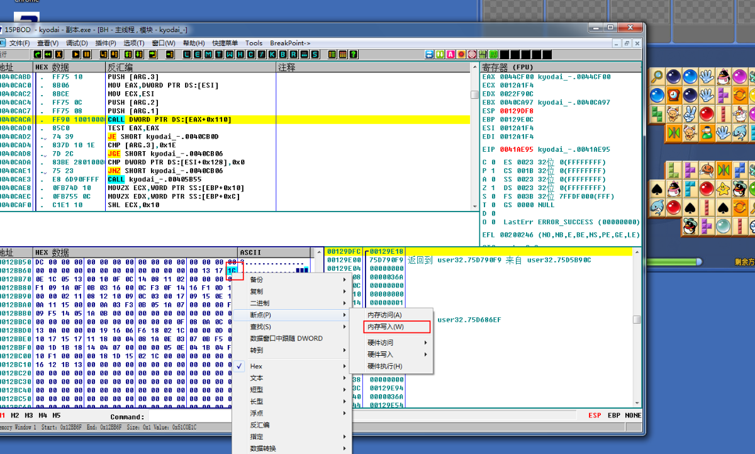Toggle the ESP stack addressing mode
The height and width of the screenshot is (454, 755).
pyautogui.click(x=595, y=416)
